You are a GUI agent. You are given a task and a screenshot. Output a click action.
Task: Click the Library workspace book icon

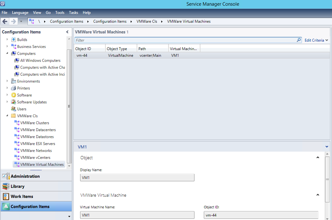click(x=6, y=187)
